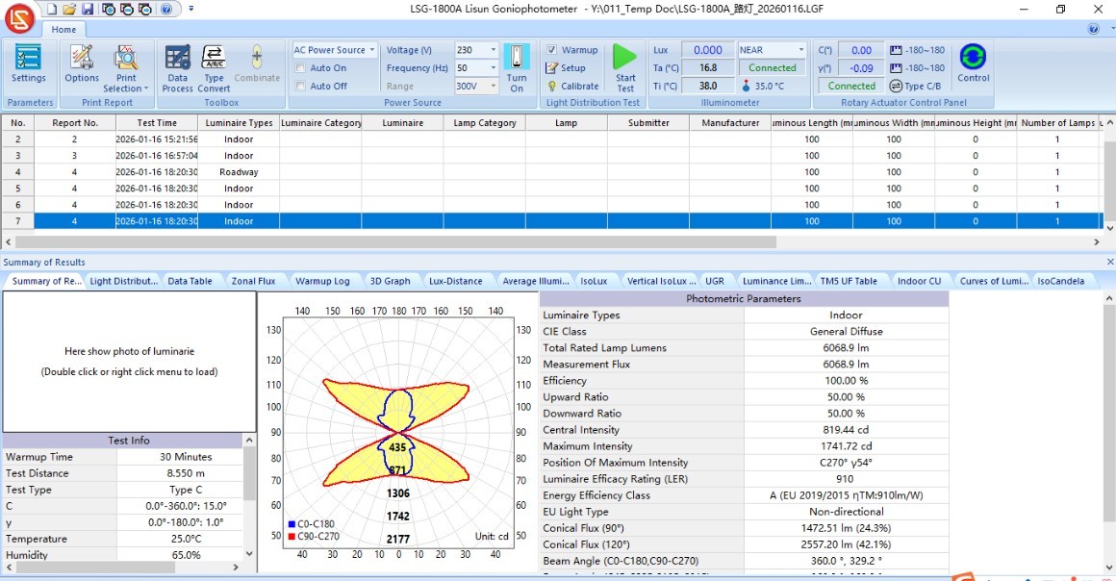Open Help from quick-access toolbar

[x=166, y=10]
